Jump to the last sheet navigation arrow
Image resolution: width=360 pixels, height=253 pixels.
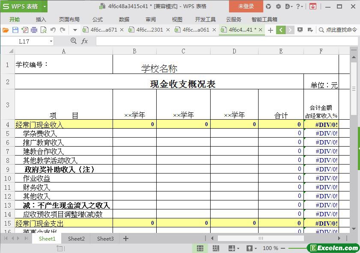tap(26, 238)
